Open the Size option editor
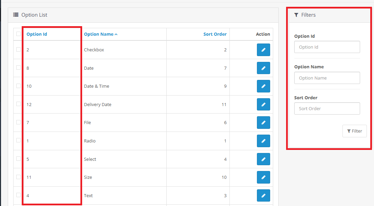The width and height of the screenshot is (374, 206). click(x=263, y=177)
